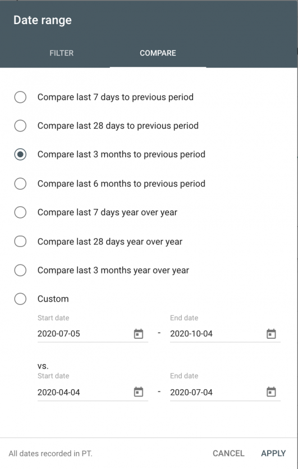This screenshot has width=298, height=469.
Task: Edit the 2020-10-04 end date field
Action: (217, 334)
